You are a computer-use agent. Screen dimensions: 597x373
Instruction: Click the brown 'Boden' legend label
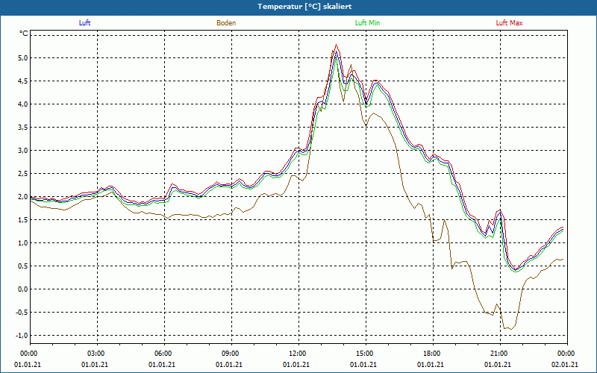click(226, 23)
